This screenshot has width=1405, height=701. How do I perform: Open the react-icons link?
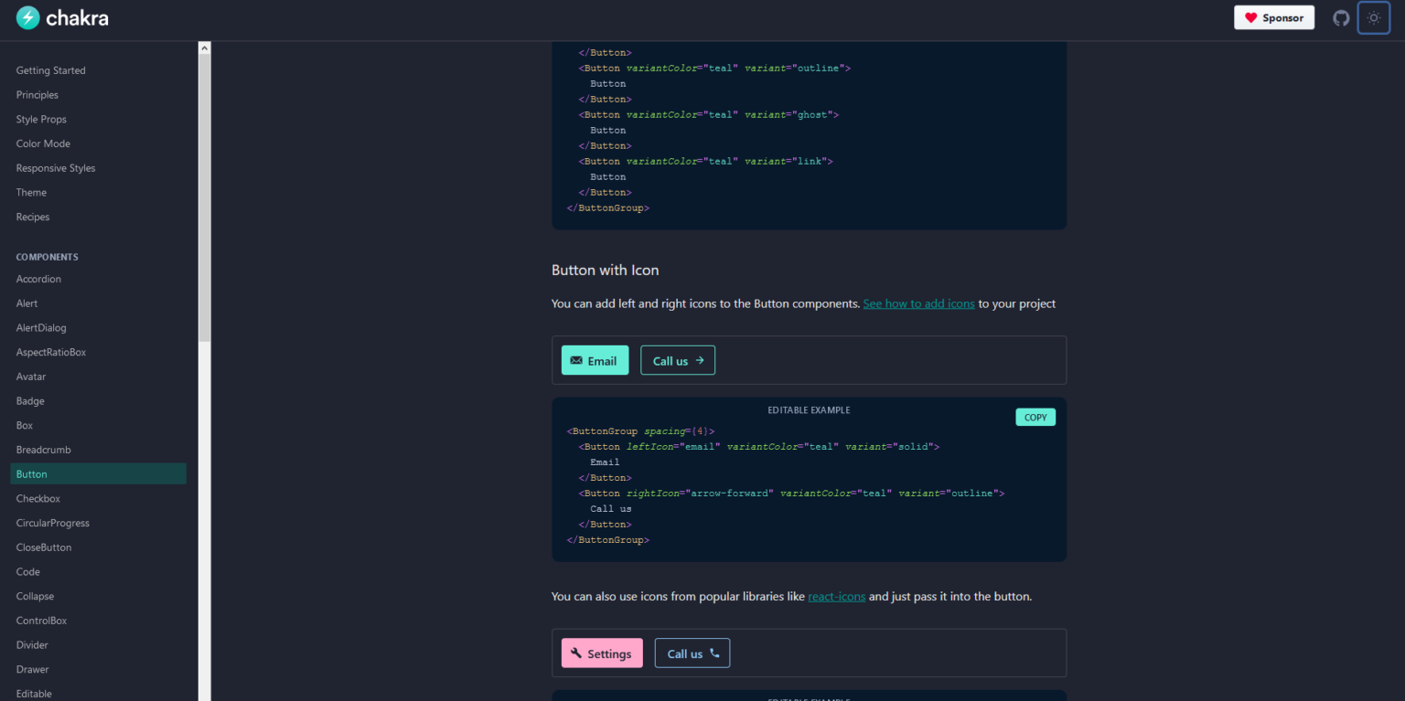[x=836, y=596]
